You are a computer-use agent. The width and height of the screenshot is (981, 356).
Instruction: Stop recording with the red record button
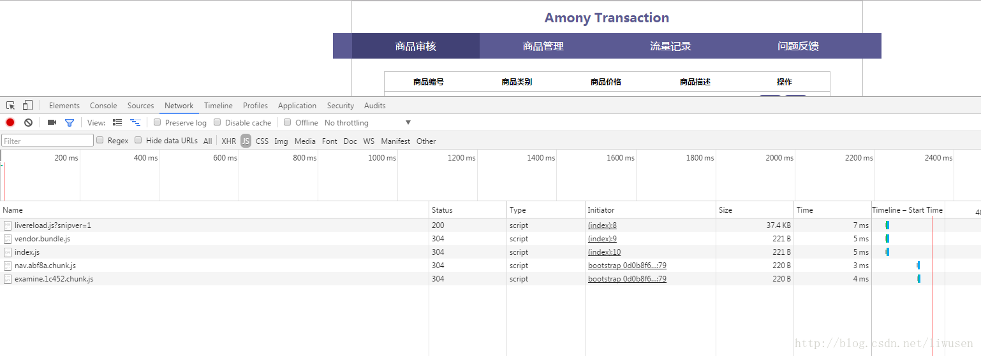[x=10, y=122]
